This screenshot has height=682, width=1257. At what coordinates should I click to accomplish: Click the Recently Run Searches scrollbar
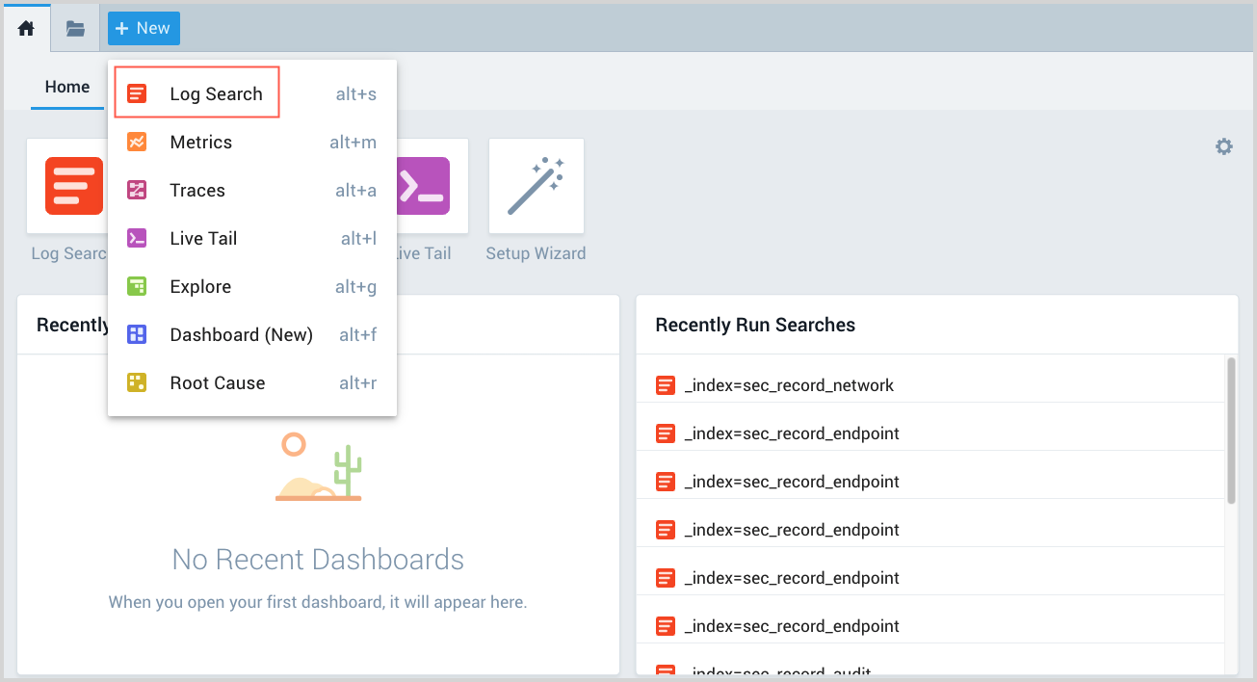1230,430
